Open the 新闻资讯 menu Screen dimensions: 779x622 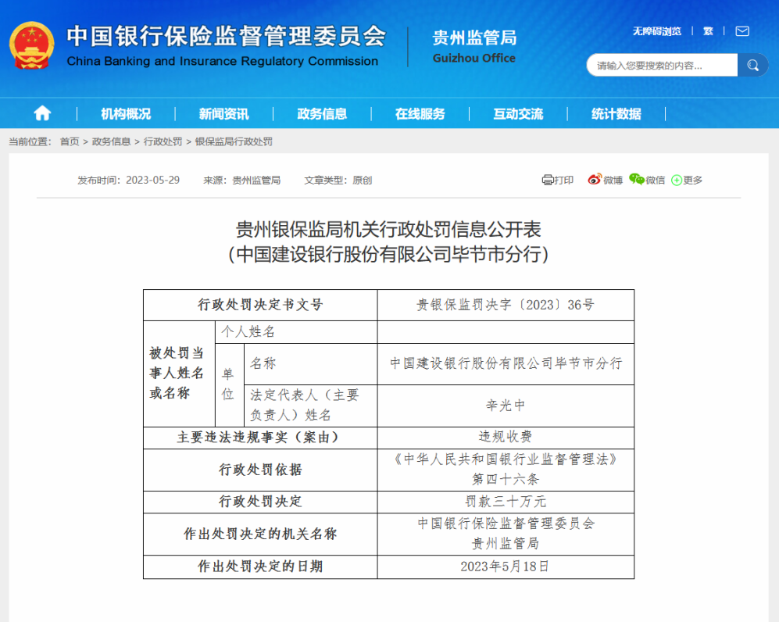pos(223,113)
